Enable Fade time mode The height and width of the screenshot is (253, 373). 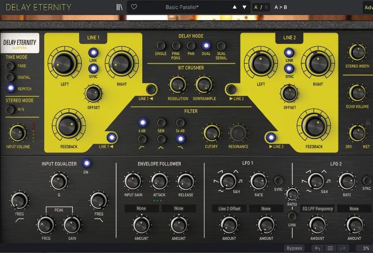pos(10,66)
